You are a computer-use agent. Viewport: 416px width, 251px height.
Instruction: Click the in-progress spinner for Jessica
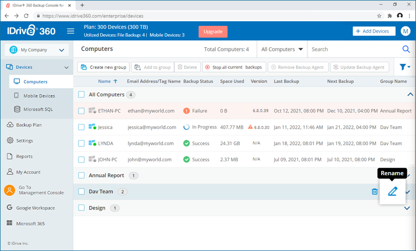(187, 127)
